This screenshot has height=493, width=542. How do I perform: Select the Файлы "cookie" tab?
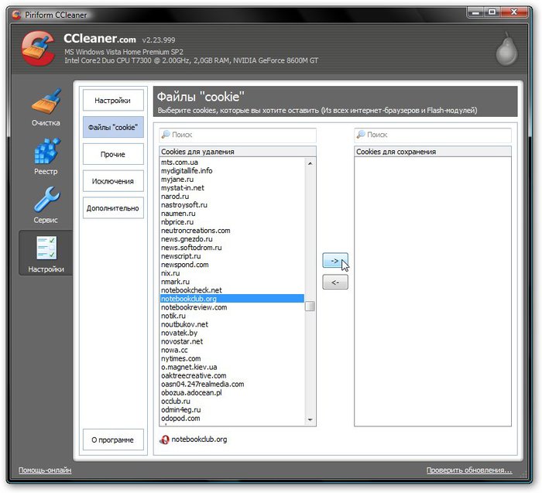(x=113, y=128)
